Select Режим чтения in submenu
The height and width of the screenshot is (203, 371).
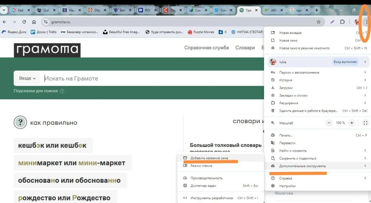tap(221, 166)
